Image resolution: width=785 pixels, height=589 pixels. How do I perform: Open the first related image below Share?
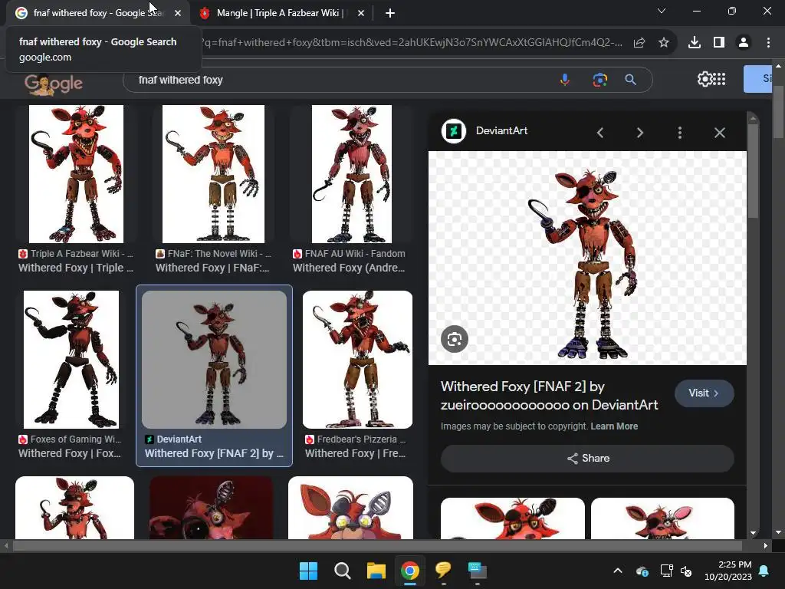coord(513,518)
